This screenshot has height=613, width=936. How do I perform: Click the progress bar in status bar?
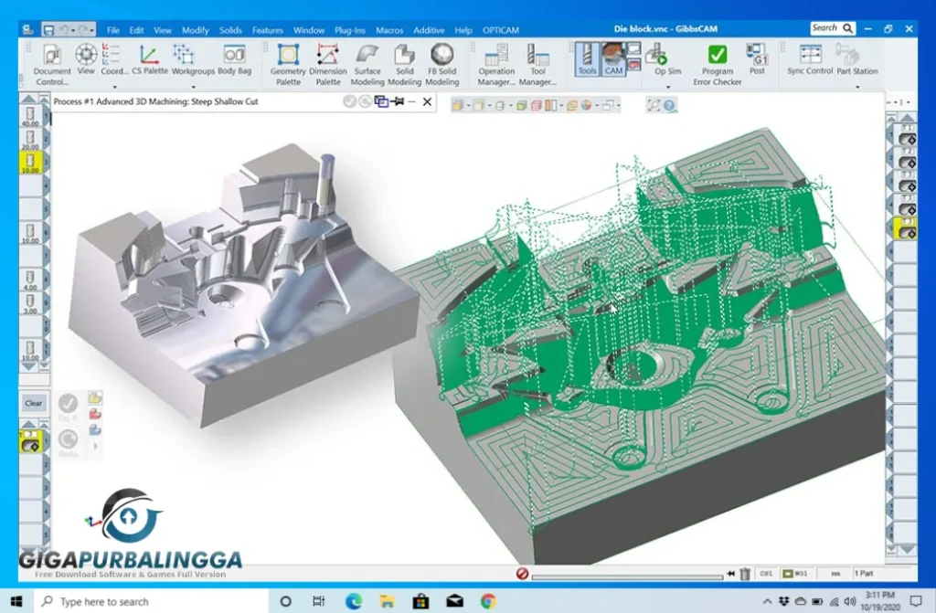coord(626,575)
